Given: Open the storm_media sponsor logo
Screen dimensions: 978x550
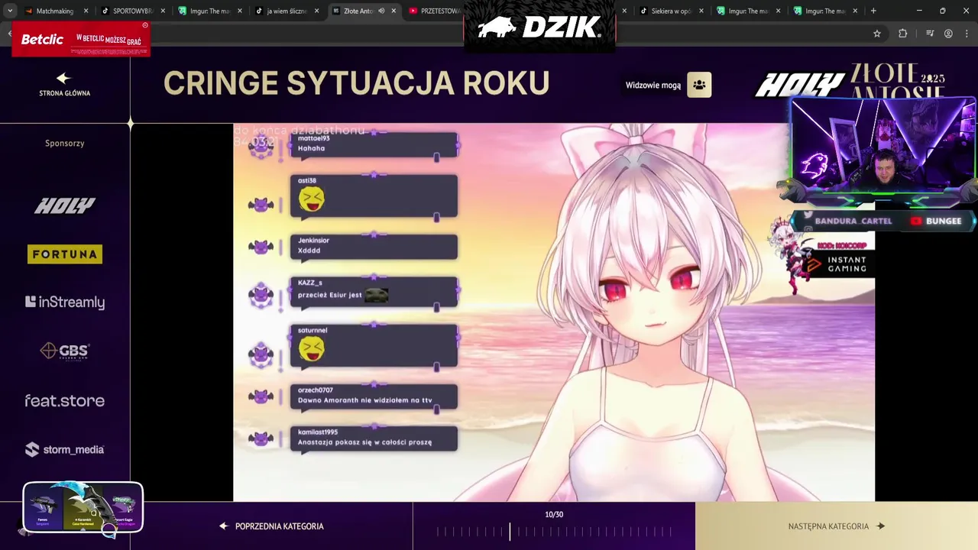Looking at the screenshot, I should coord(65,450).
